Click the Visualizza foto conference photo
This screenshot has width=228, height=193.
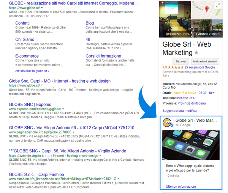(175, 19)
